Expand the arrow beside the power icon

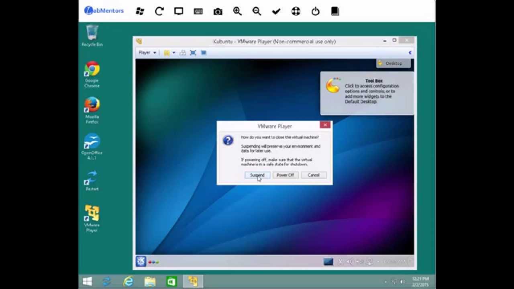(173, 53)
